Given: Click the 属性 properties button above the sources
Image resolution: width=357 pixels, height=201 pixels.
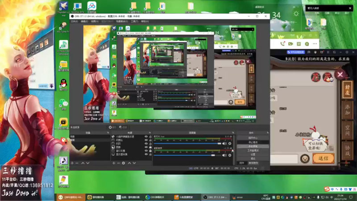Looking at the screenshot, I should pyautogui.click(x=112, y=127).
